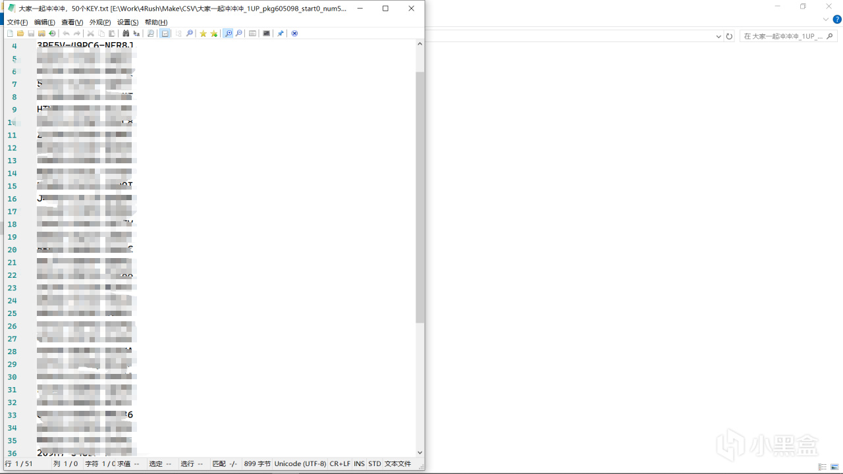
Task: Open the 帮助(H) menu
Action: pyautogui.click(x=156, y=22)
